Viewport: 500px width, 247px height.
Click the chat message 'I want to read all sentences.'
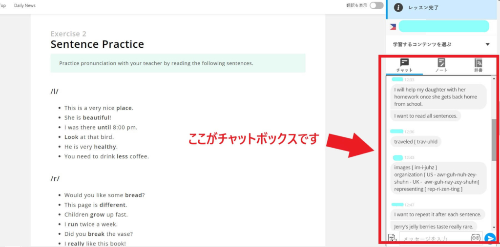pos(426,116)
